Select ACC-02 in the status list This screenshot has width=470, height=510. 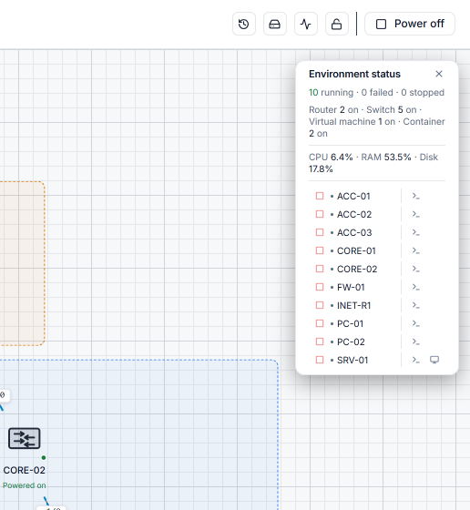tap(354, 214)
